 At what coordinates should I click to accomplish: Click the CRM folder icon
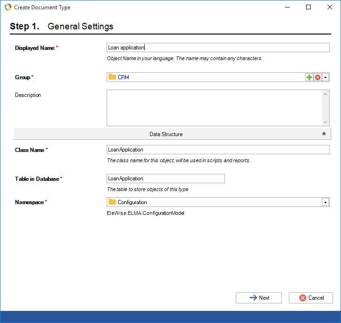112,77
